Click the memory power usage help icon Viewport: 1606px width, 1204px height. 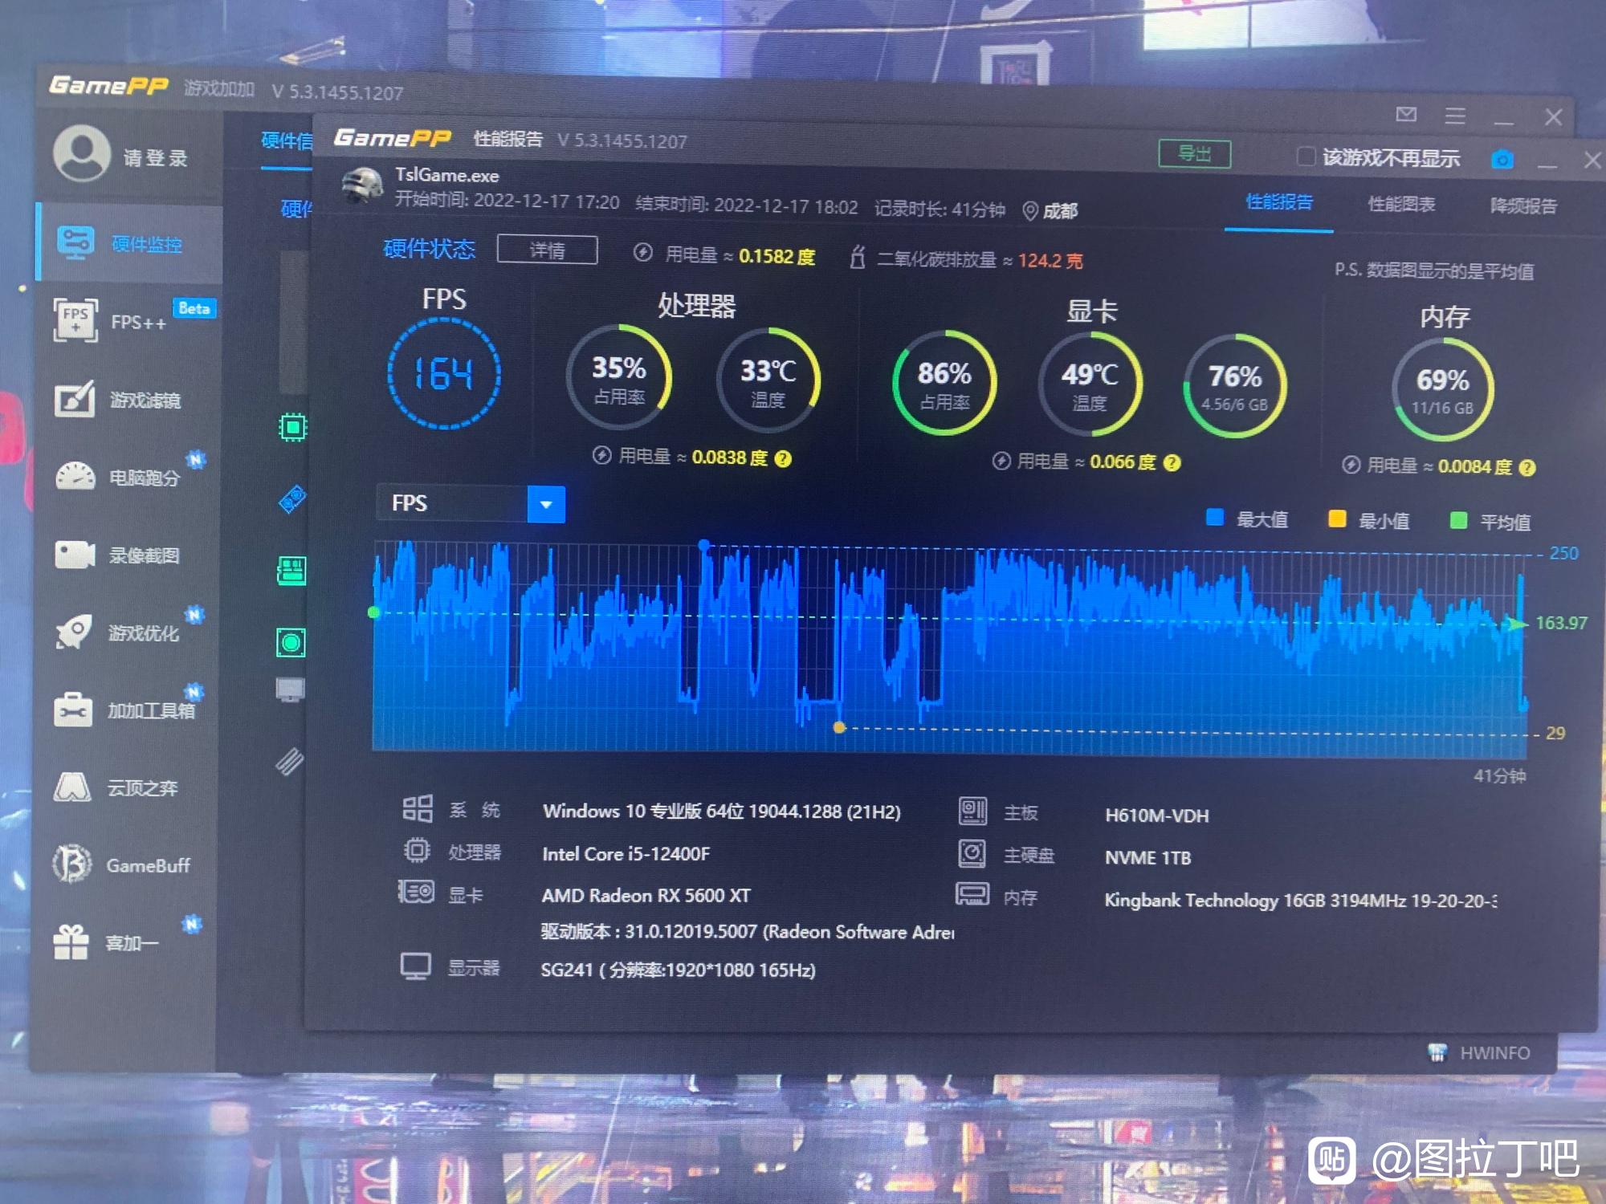1527,468
